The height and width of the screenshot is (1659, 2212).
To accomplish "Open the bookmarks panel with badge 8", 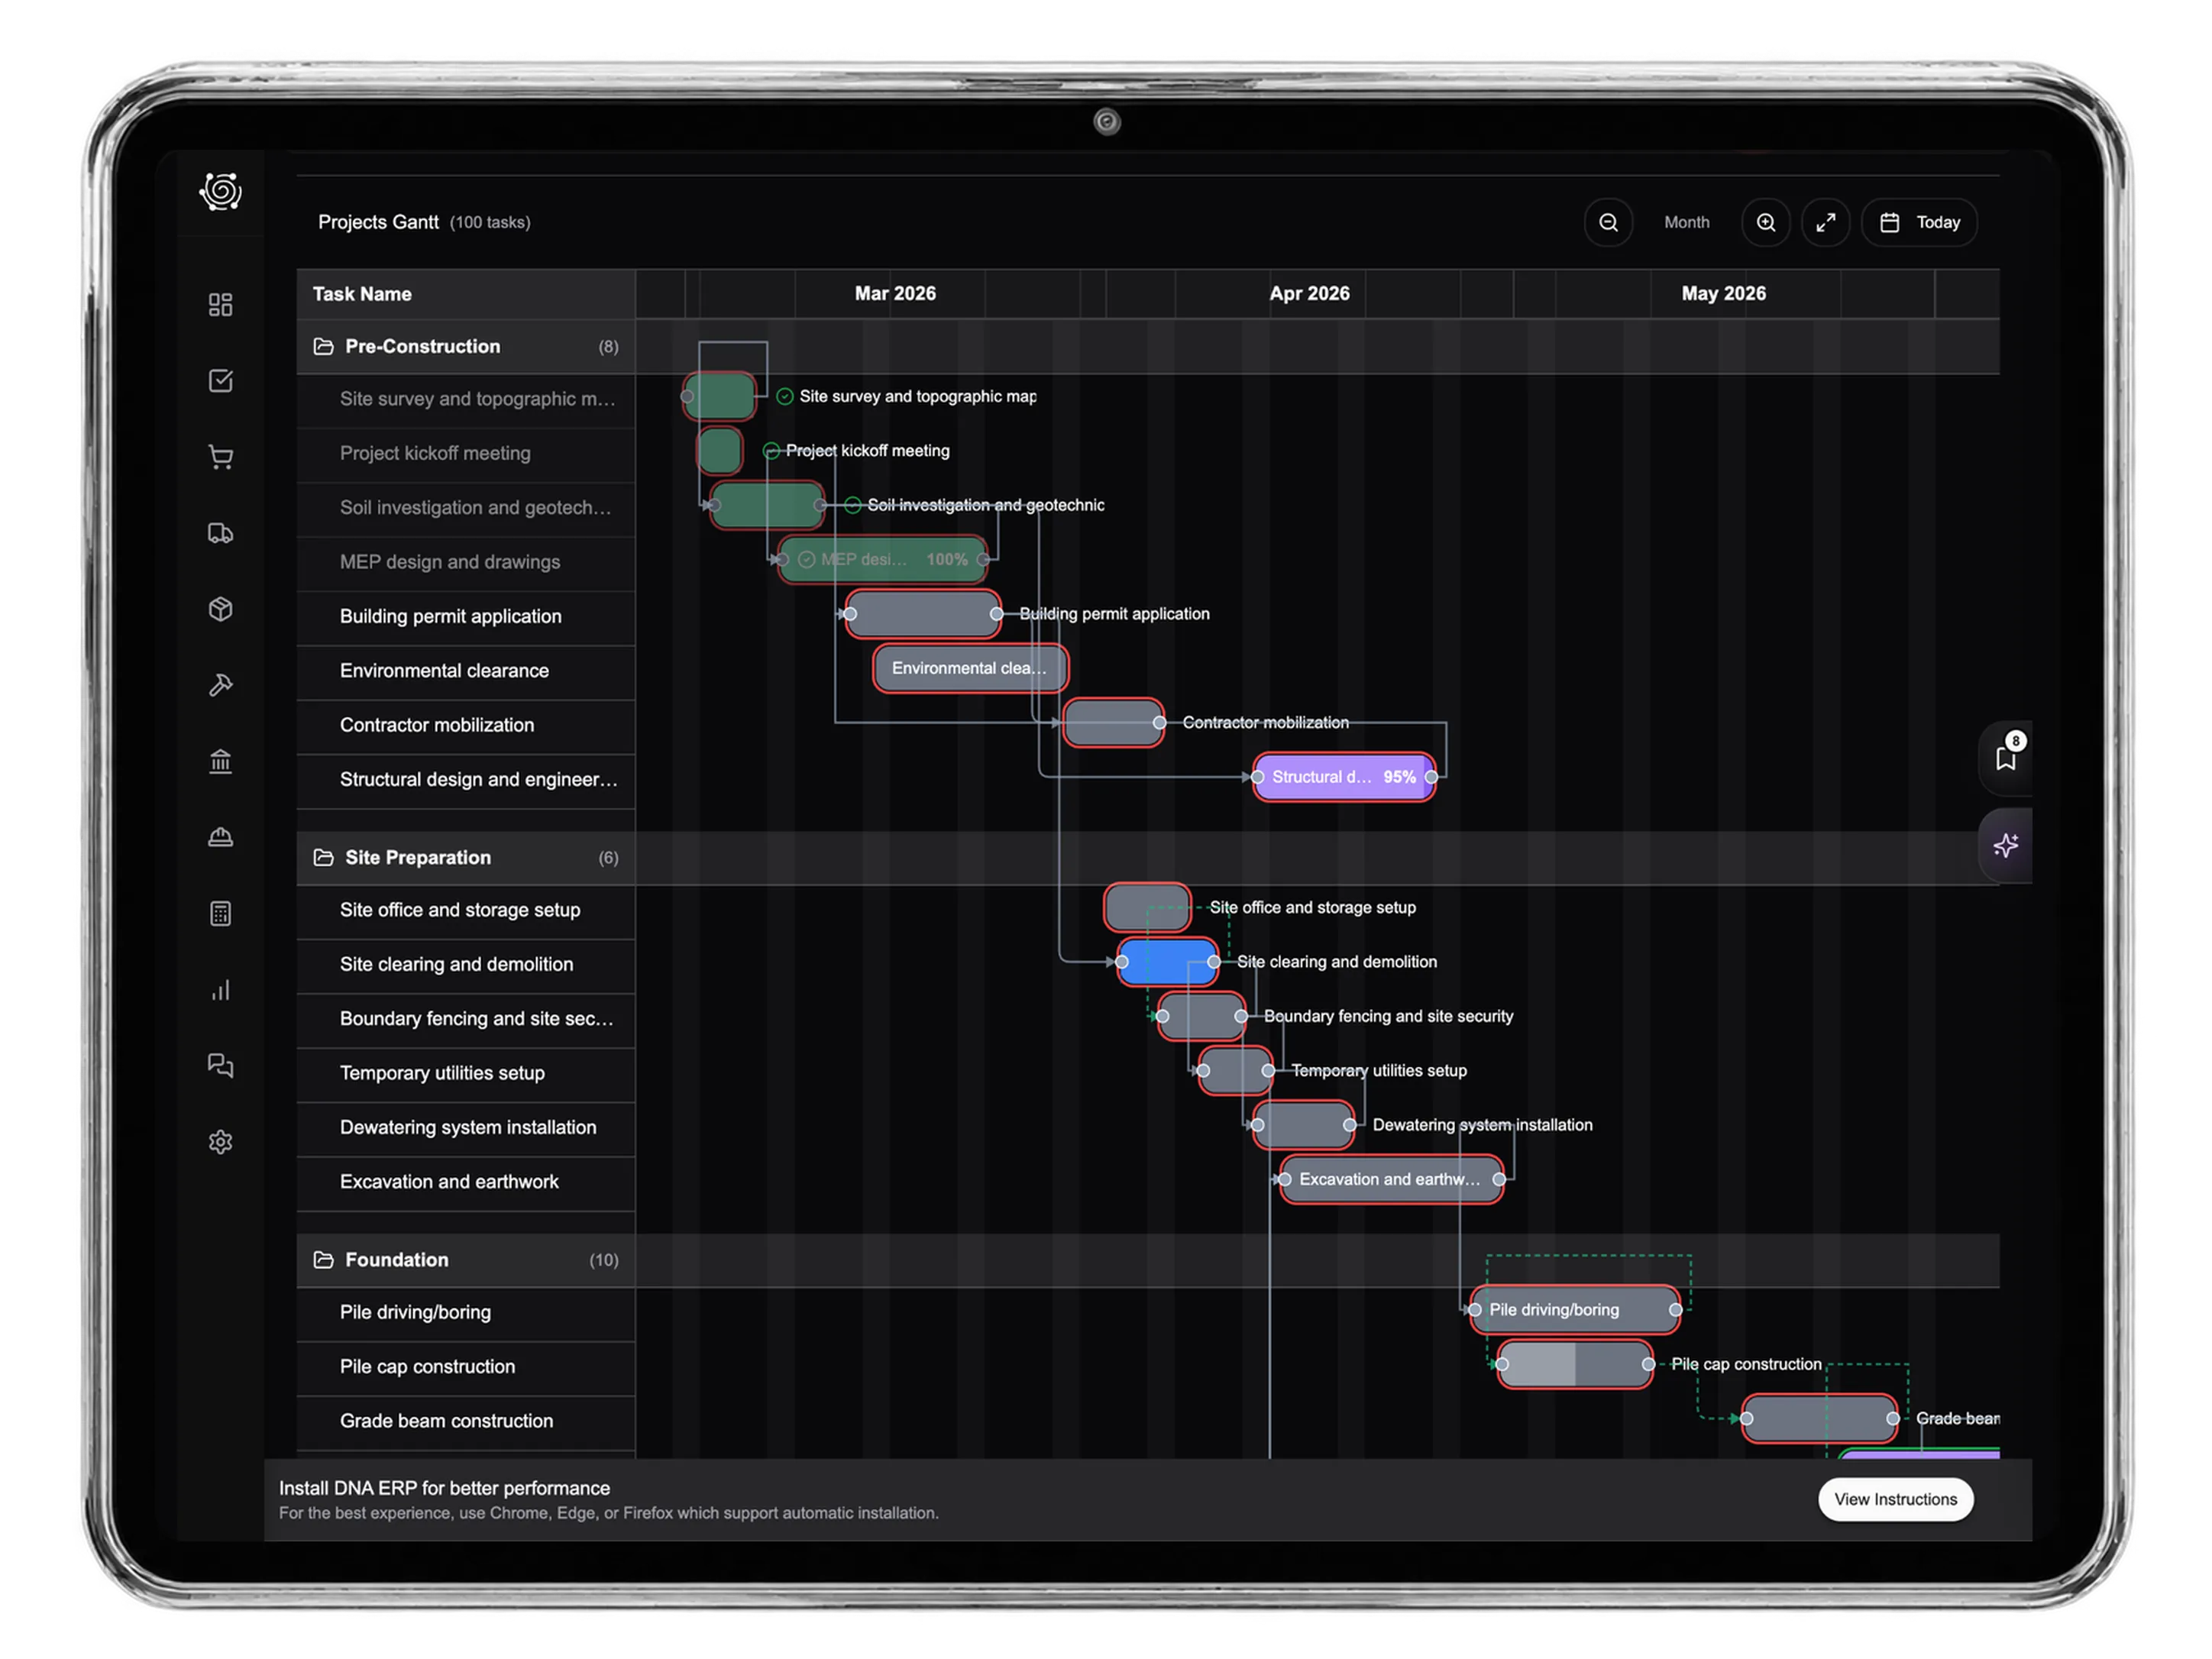I will pyautogui.click(x=2006, y=758).
